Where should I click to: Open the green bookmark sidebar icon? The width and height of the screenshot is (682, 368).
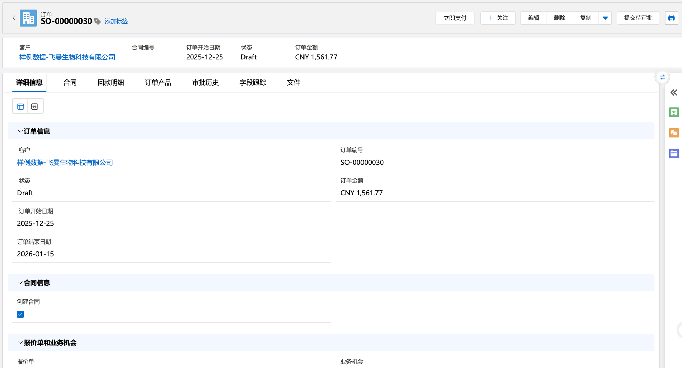[x=673, y=112]
